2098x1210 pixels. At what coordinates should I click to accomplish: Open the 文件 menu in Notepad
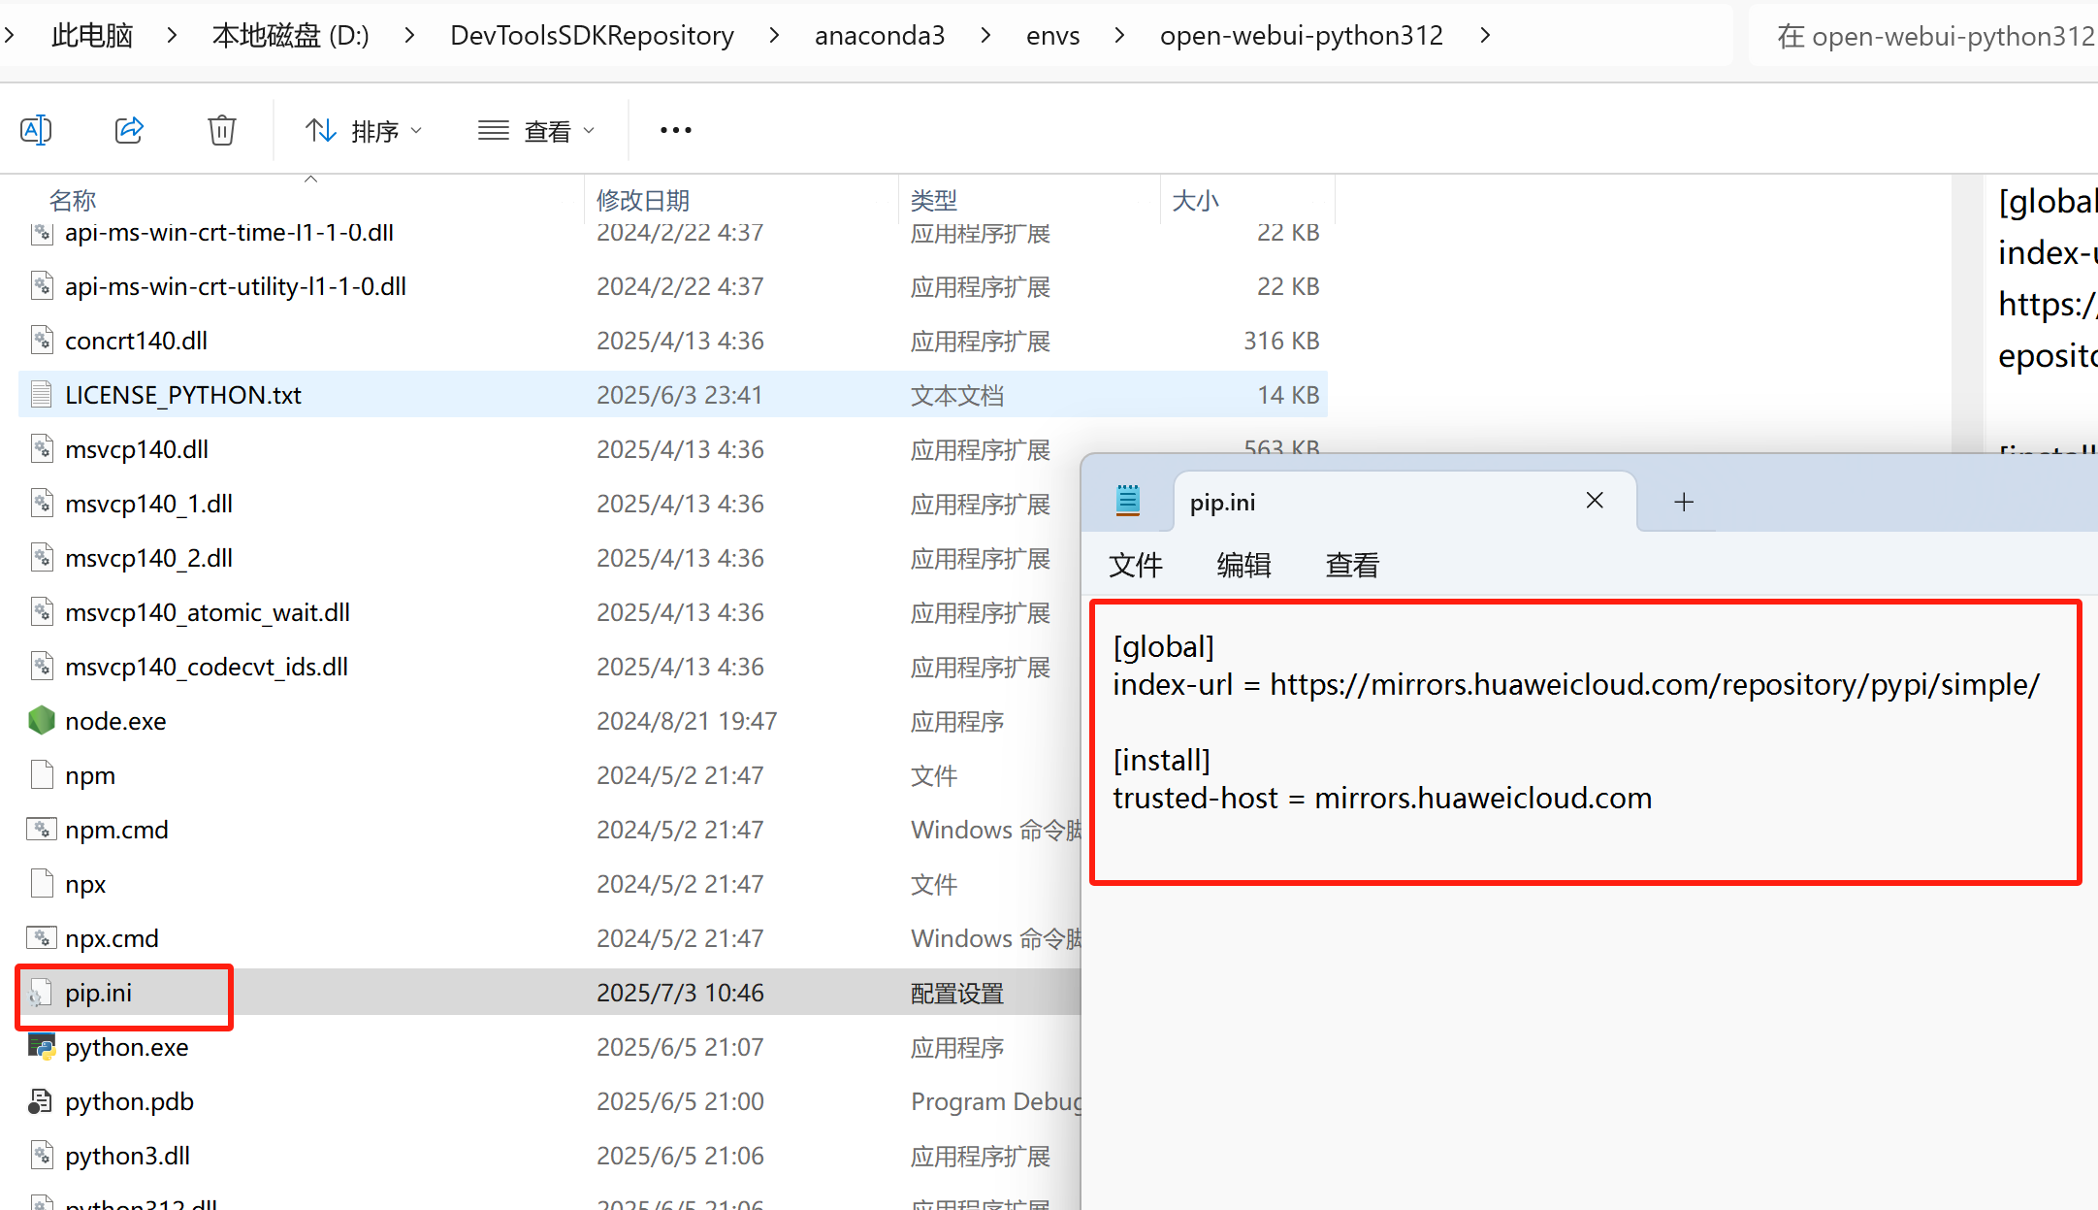tap(1135, 565)
